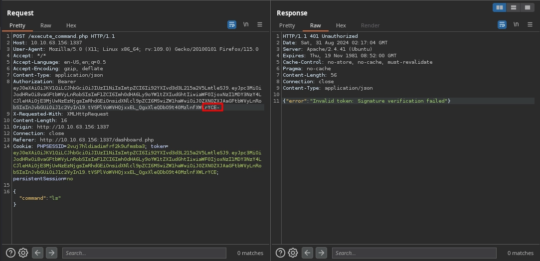Click the Request search input field

tap(145, 253)
